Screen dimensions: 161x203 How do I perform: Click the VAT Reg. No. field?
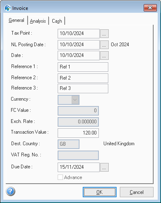point(78,155)
